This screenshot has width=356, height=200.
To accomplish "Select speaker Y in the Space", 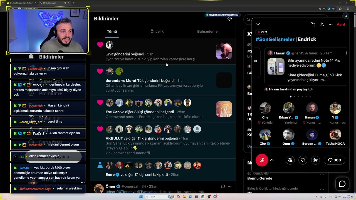I will click(335, 108).
